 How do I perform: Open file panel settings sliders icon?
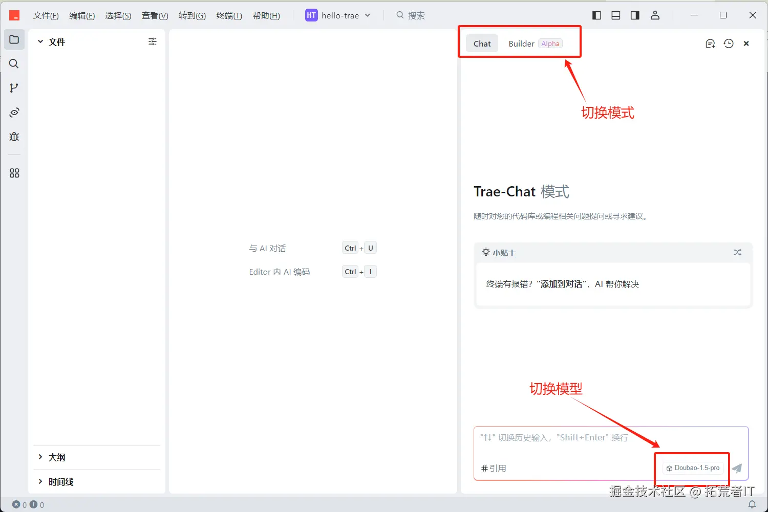[153, 41]
